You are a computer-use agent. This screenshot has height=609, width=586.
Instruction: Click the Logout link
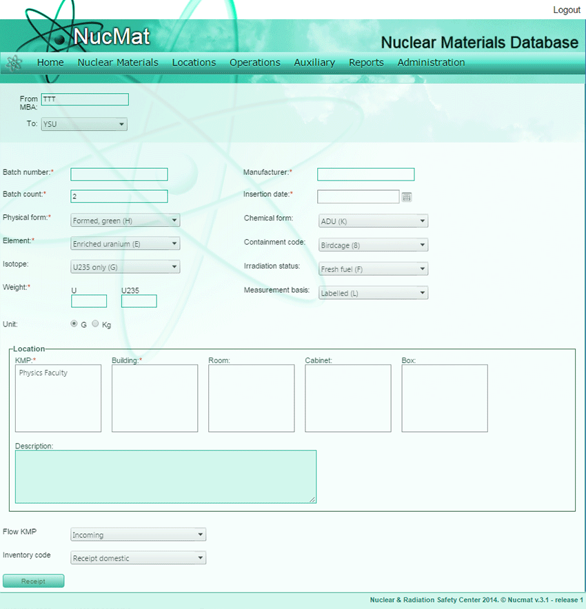click(x=566, y=10)
